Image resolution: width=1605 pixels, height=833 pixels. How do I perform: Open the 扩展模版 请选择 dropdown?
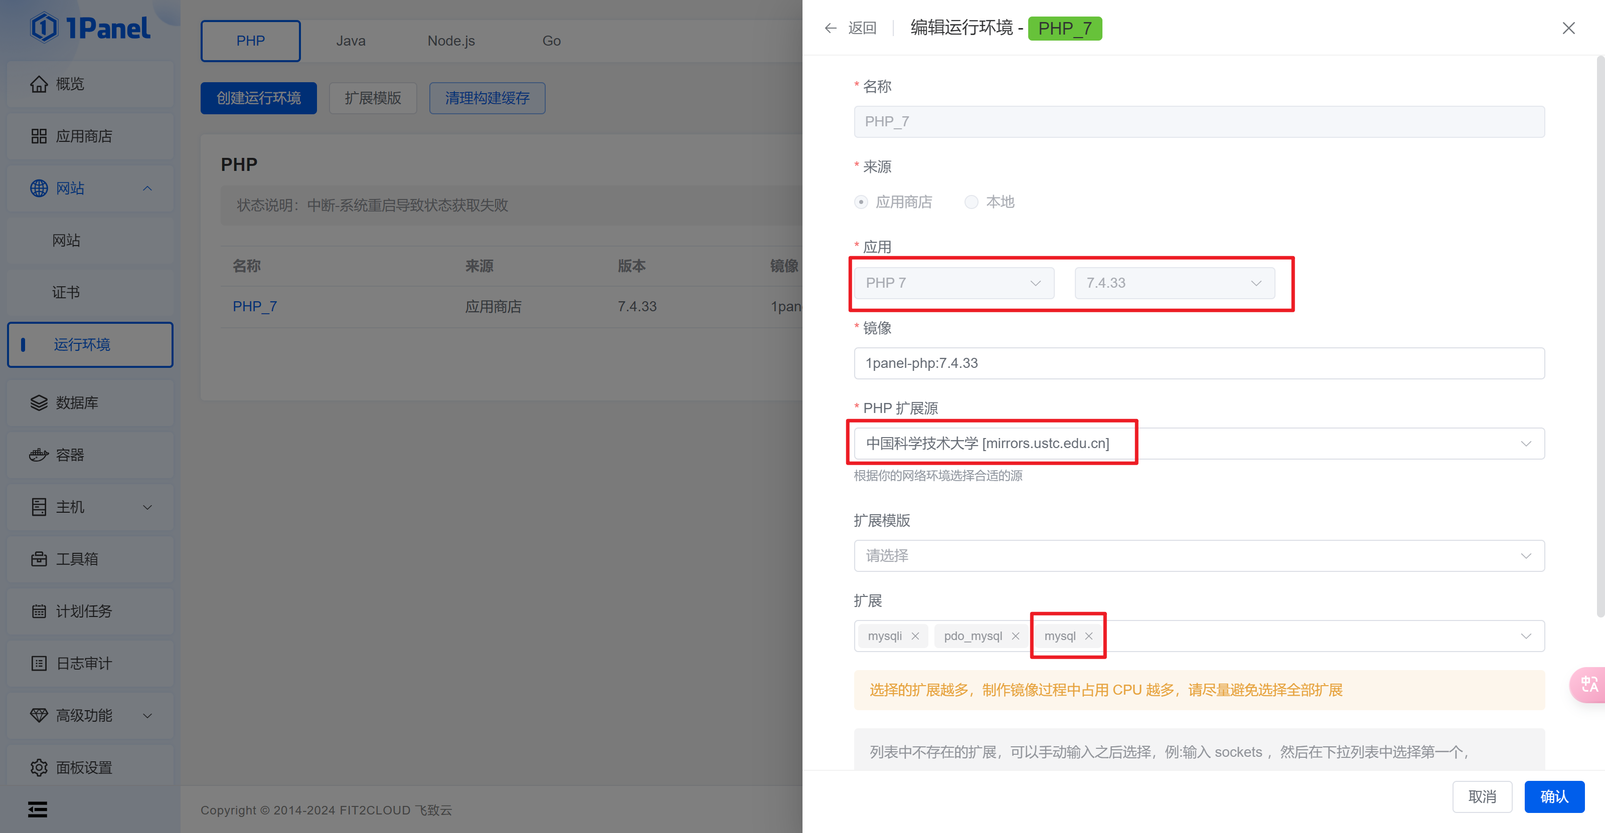pyautogui.click(x=1199, y=555)
